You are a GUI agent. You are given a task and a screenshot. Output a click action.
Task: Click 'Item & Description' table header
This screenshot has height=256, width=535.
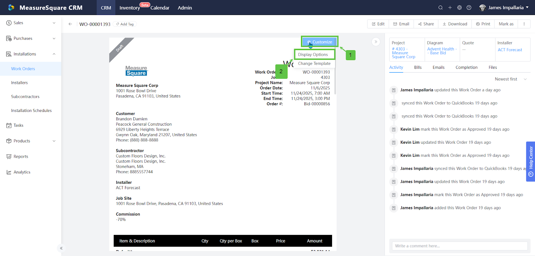tap(137, 241)
